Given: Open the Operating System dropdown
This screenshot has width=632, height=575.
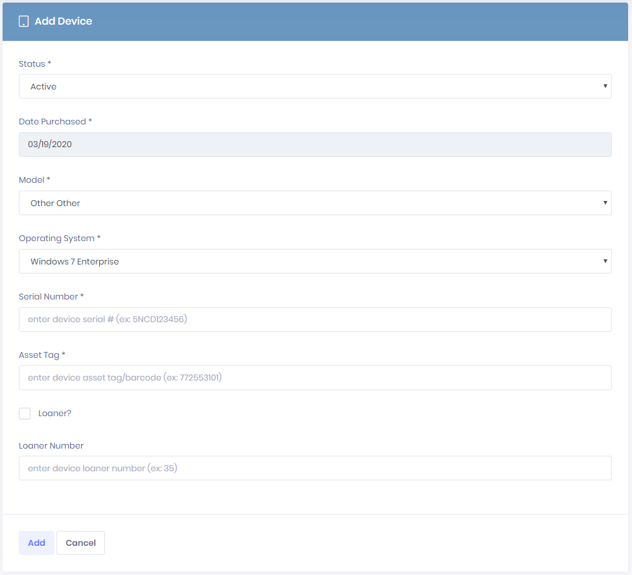Looking at the screenshot, I should (x=315, y=261).
